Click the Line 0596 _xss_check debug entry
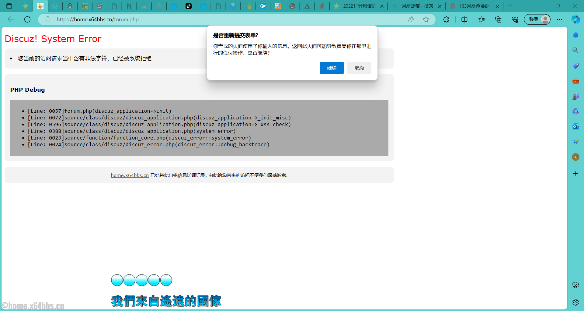584x311 pixels. click(x=159, y=124)
